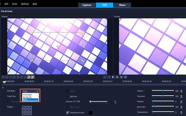This screenshot has height=116, width=186.
Task: Click the Transparency value spinner arrows
Action: 181,112
